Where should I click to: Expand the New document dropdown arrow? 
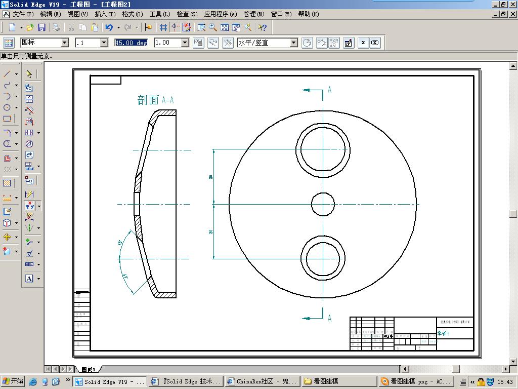tap(21, 27)
